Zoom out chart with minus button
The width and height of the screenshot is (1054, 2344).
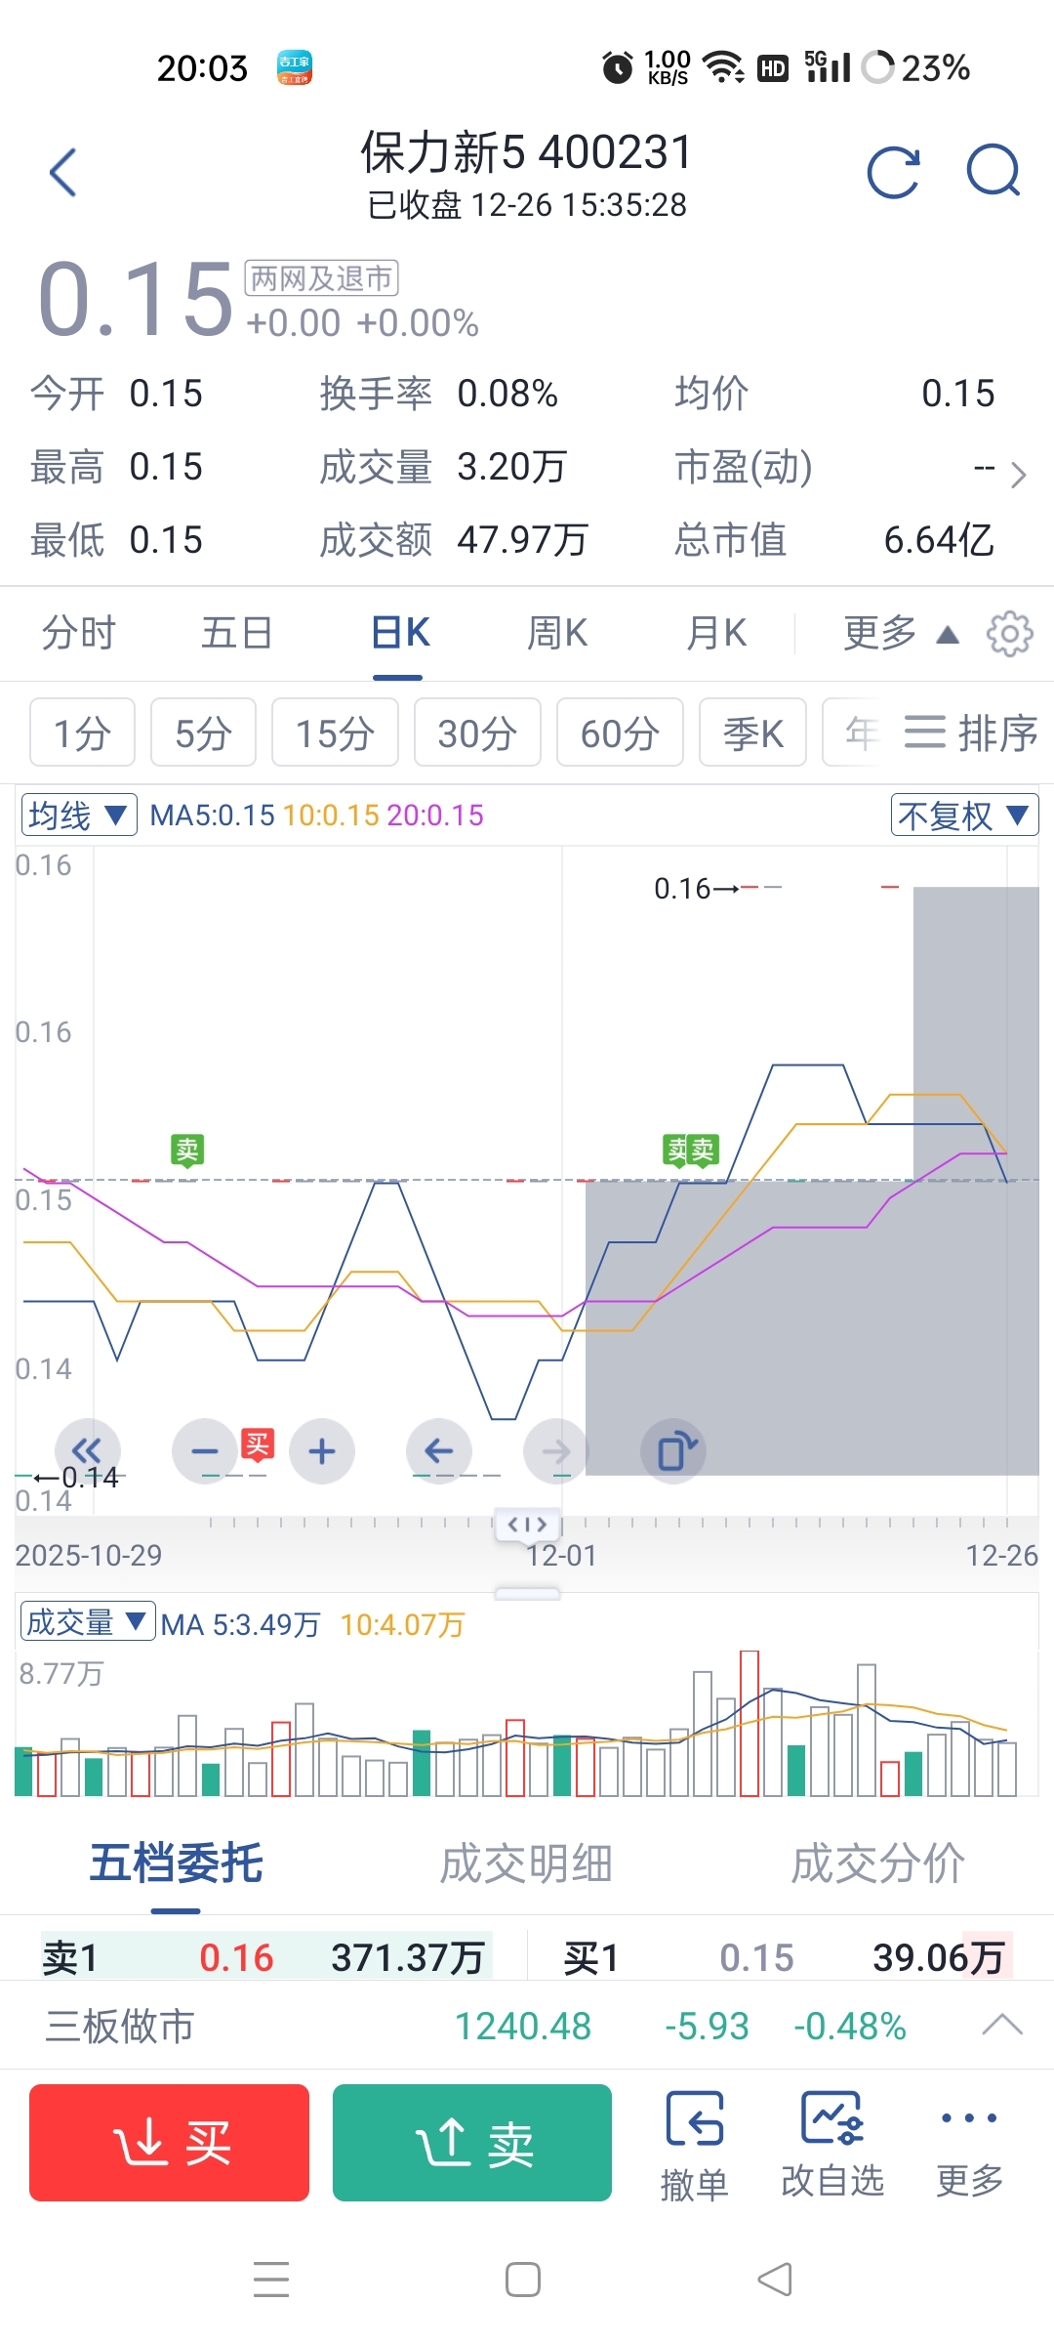coord(205,1451)
